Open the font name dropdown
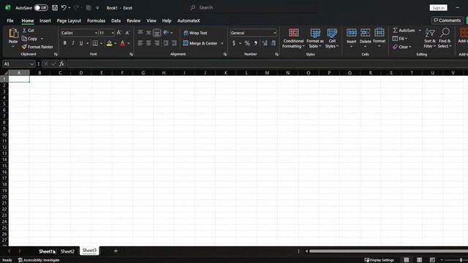The width and height of the screenshot is (468, 263). [x=96, y=33]
